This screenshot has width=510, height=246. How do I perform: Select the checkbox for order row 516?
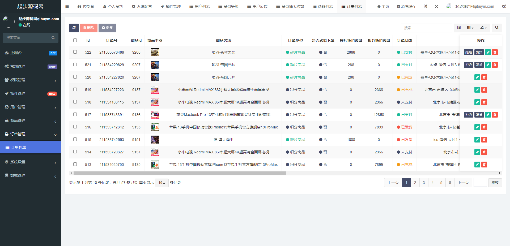(x=75, y=127)
